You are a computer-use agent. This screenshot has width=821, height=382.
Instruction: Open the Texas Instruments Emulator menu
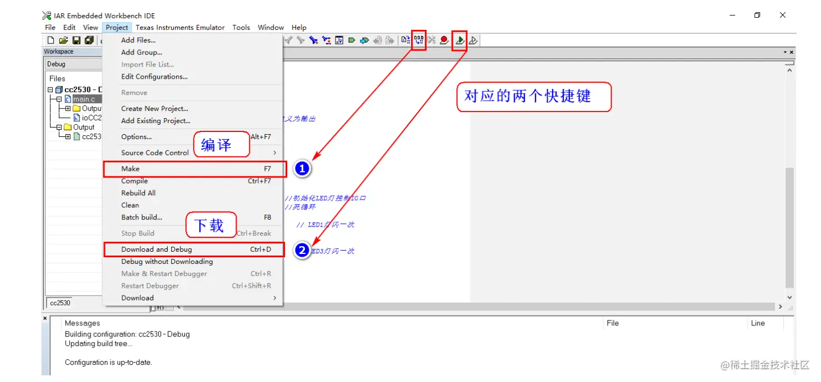[180, 27]
